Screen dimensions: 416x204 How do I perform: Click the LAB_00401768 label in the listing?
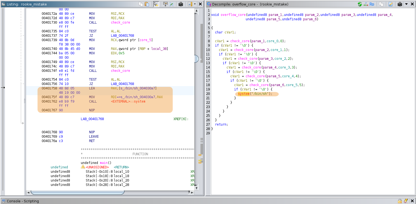[x=92, y=119]
